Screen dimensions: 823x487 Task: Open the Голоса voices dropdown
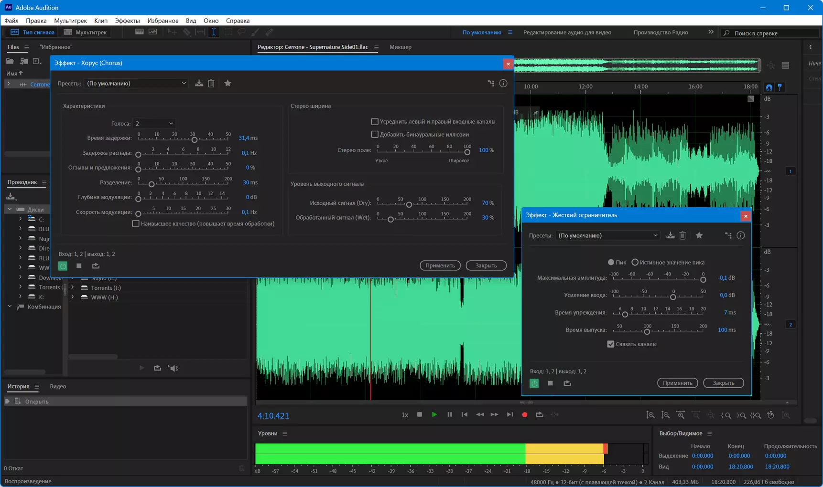point(154,123)
